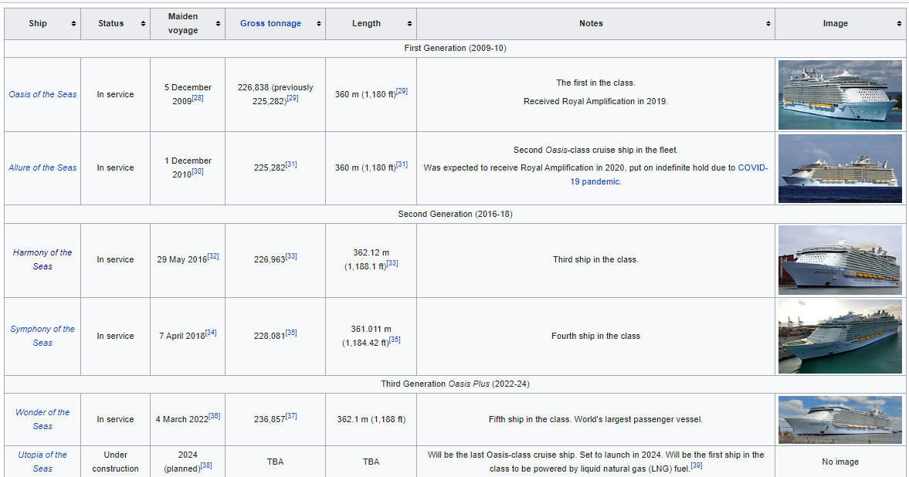Open citation 37 beside tonnage 236,857
This screenshot has width=909, height=477.
291,416
